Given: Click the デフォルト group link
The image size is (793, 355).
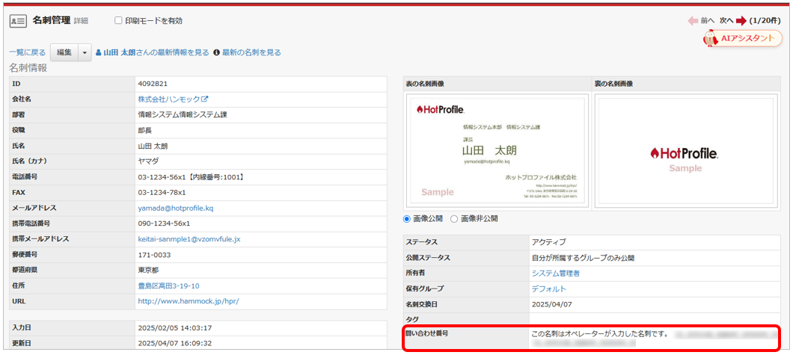Looking at the screenshot, I should pyautogui.click(x=548, y=288).
